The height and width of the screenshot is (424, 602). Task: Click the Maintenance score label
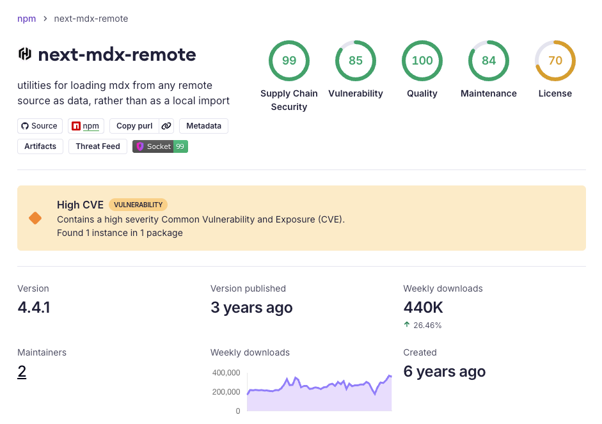pyautogui.click(x=489, y=93)
